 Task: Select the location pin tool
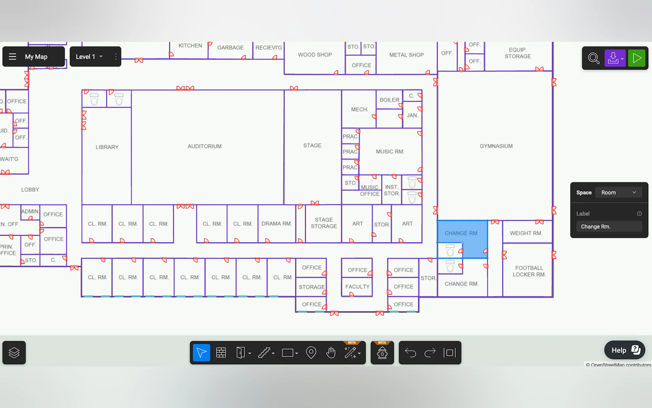point(311,353)
